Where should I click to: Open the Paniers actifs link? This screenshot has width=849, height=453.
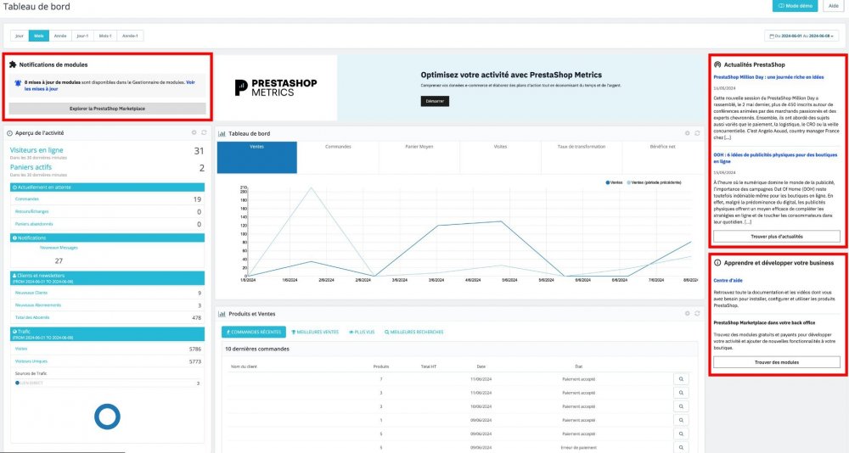coord(31,167)
